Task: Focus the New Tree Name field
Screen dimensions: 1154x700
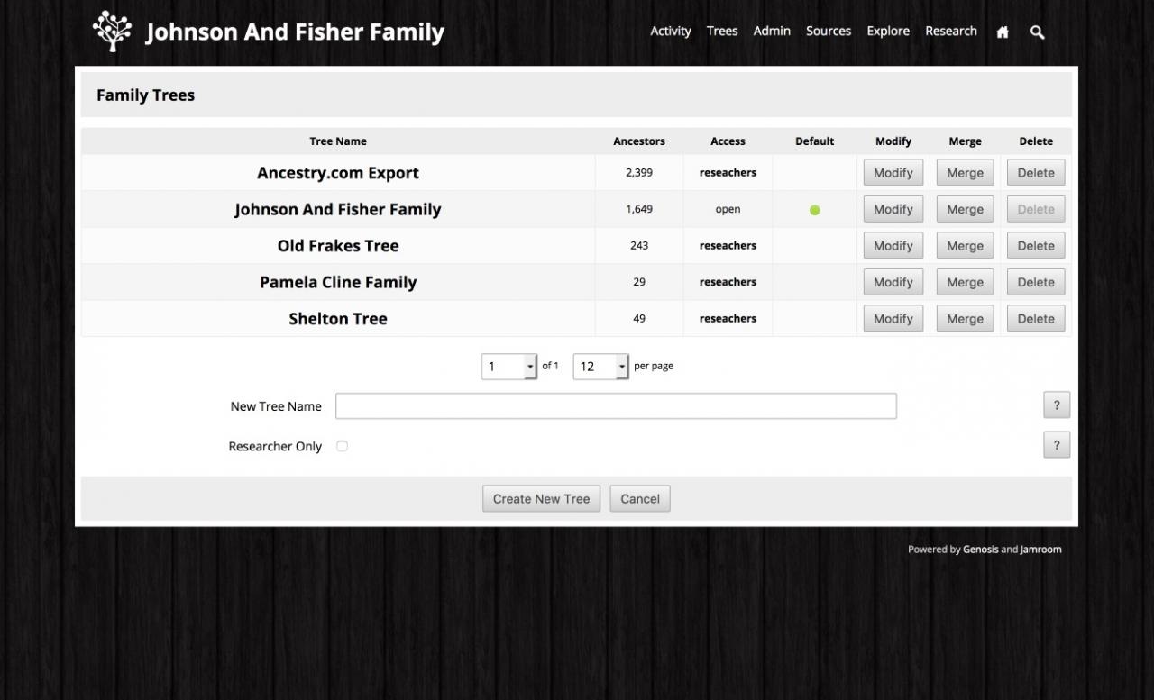Action: 616,406
